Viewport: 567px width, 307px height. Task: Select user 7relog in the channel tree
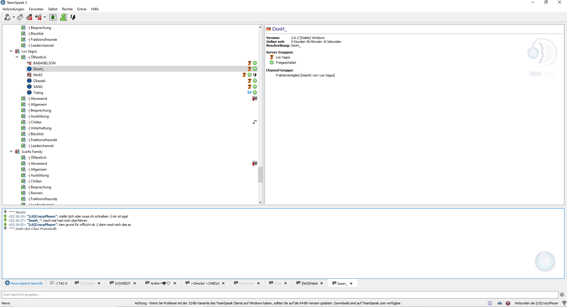click(x=38, y=93)
